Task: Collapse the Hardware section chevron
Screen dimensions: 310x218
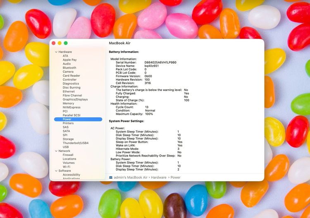Action: point(56,52)
